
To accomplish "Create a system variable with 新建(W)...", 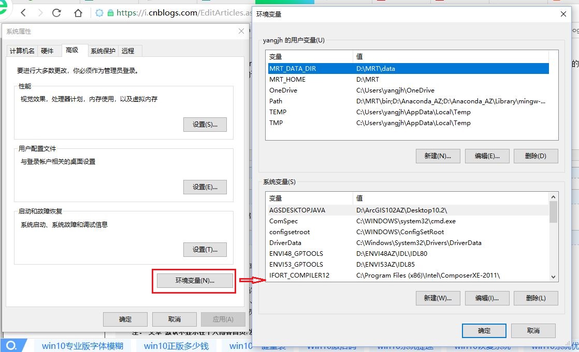I will tap(438, 298).
